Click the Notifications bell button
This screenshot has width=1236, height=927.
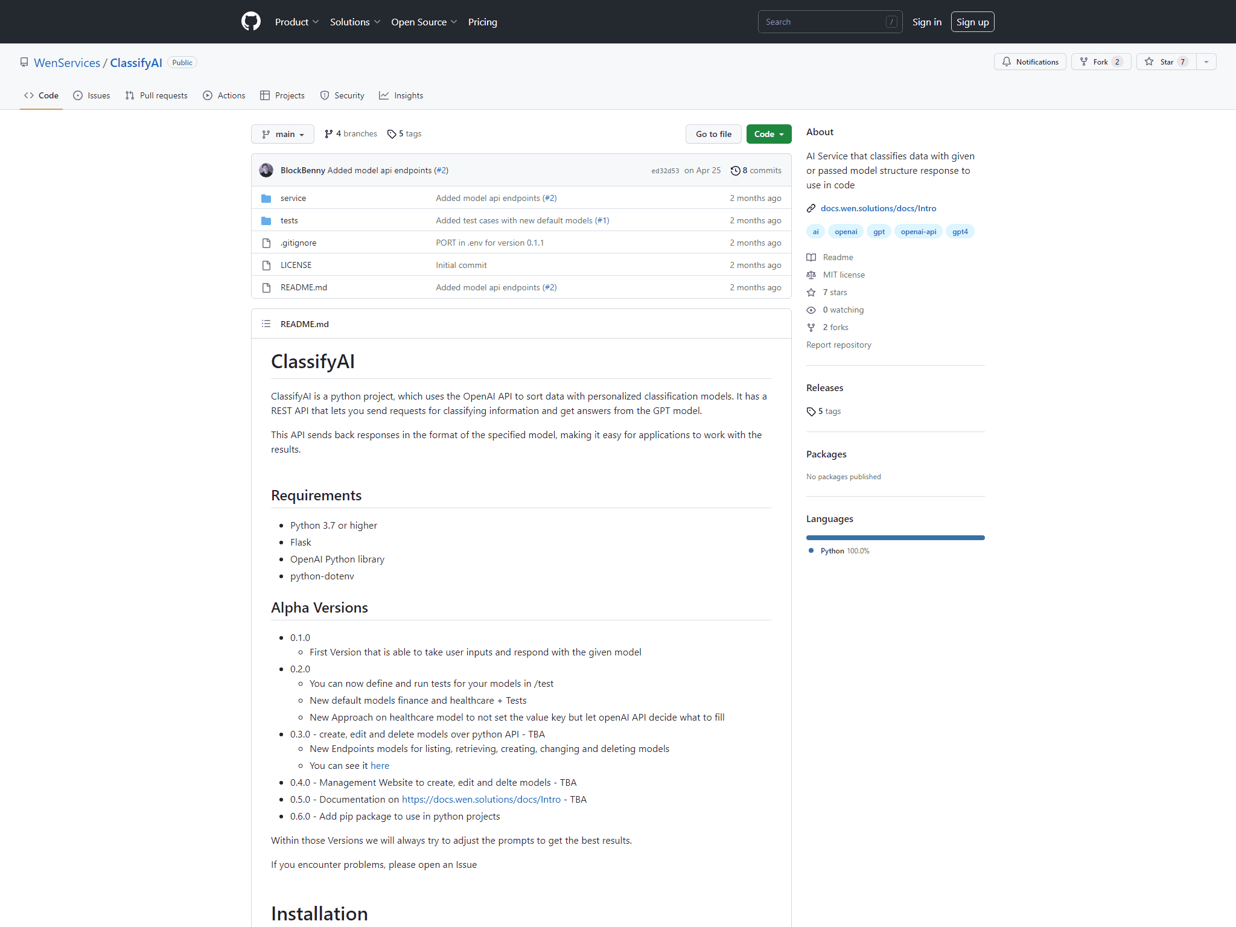click(1030, 62)
